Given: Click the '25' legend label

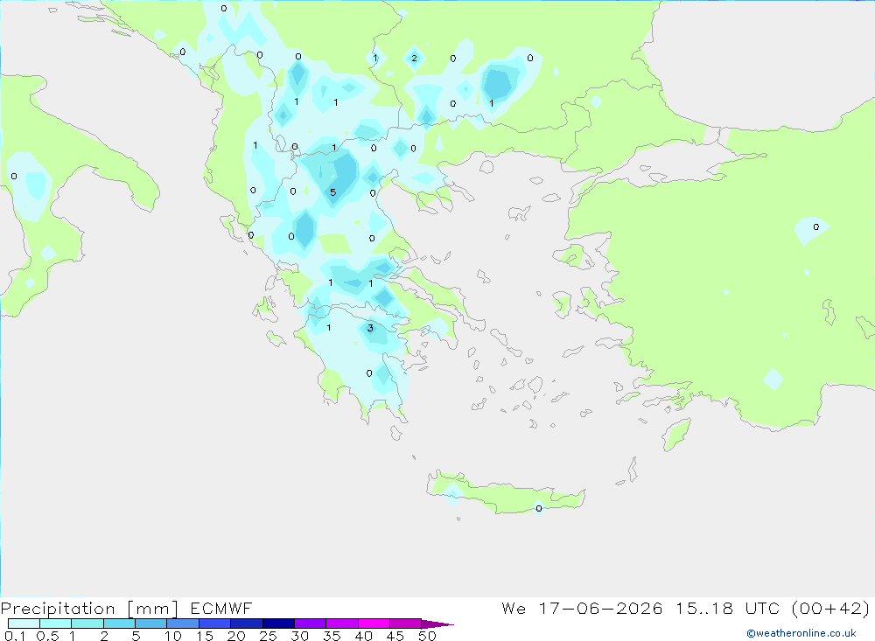Looking at the screenshot, I should point(268,636).
